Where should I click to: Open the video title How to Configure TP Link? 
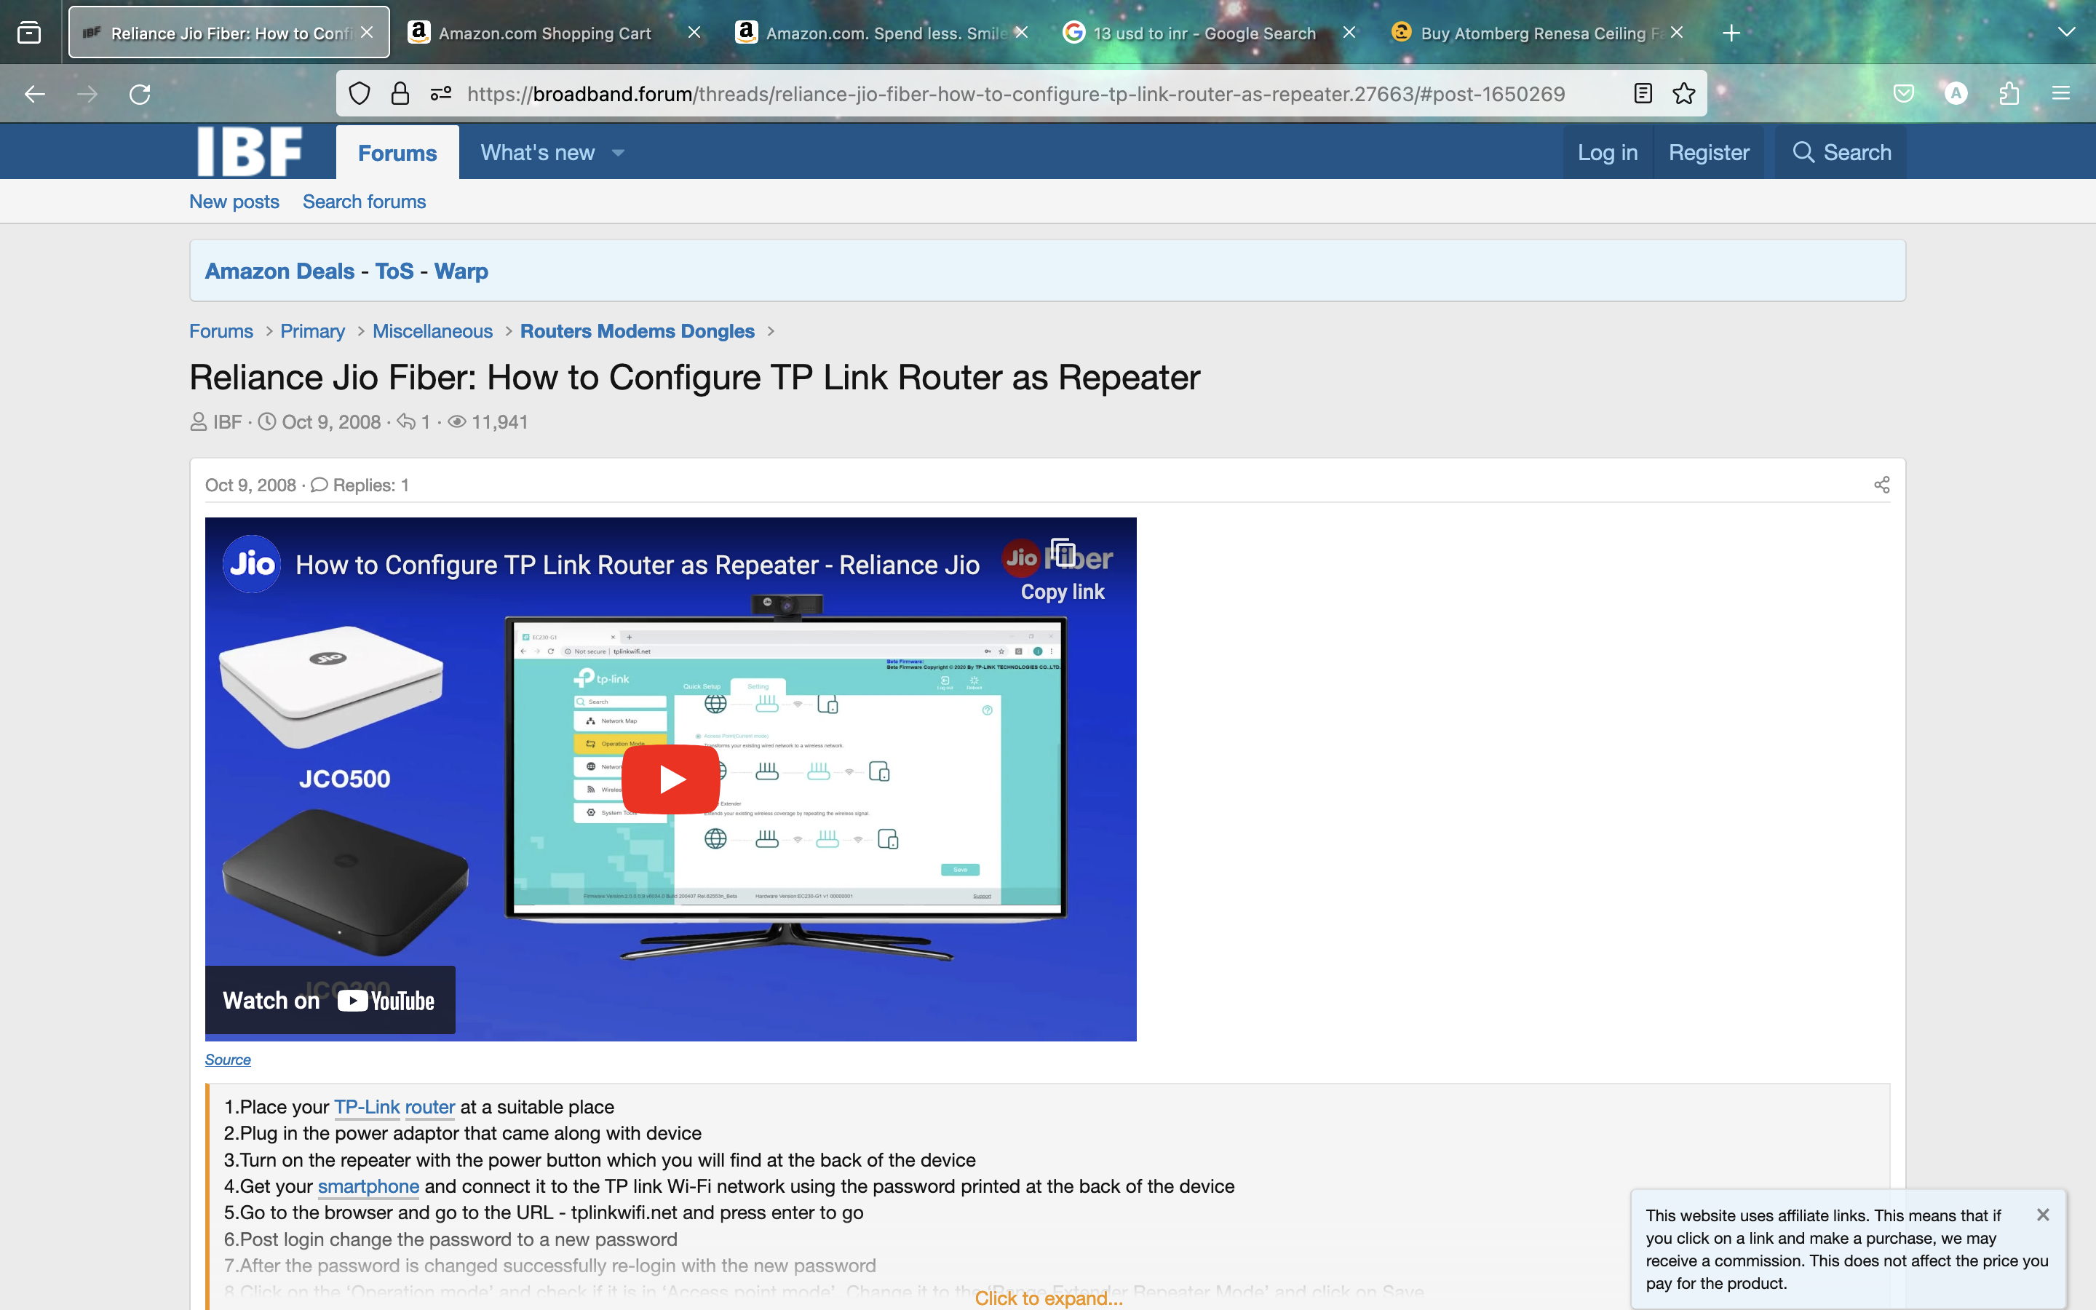[x=638, y=565]
